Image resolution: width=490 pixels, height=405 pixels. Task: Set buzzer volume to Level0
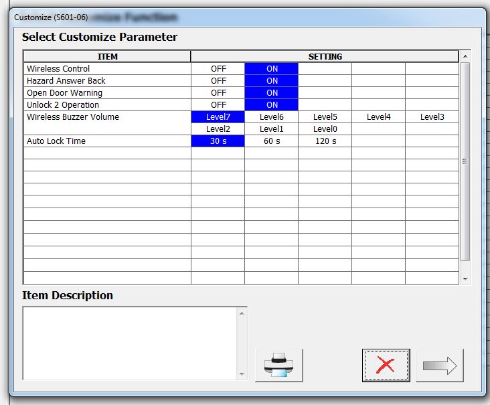[x=325, y=129]
